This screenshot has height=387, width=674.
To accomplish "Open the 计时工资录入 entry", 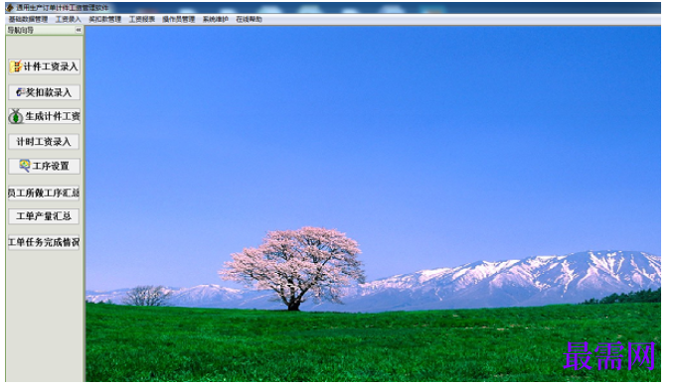I will [44, 142].
